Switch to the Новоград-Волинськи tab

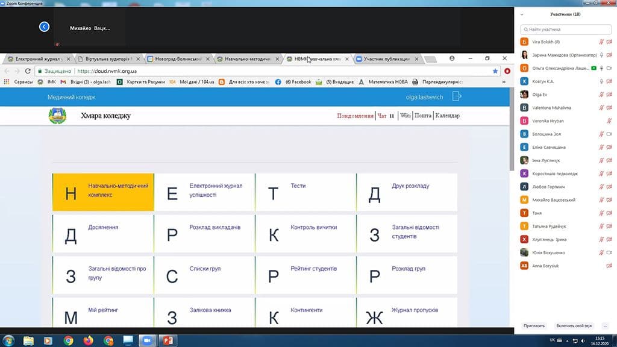click(178, 59)
